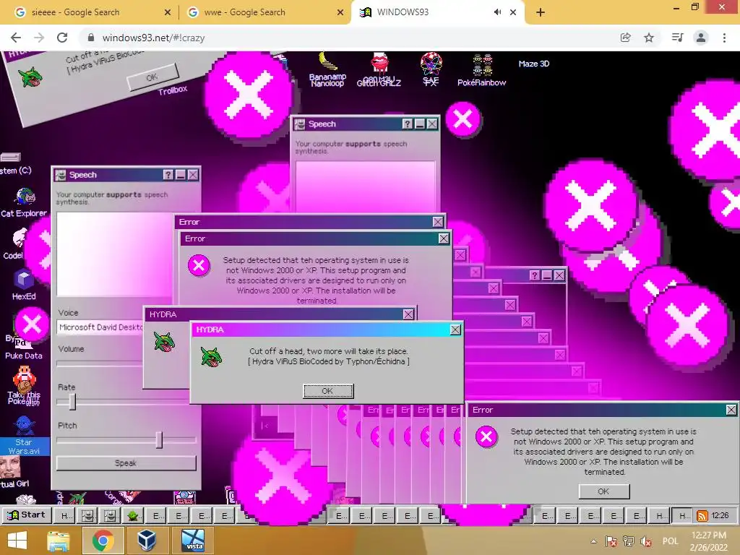Open the Bananamp Nanoloop desktop icon

pyautogui.click(x=327, y=69)
